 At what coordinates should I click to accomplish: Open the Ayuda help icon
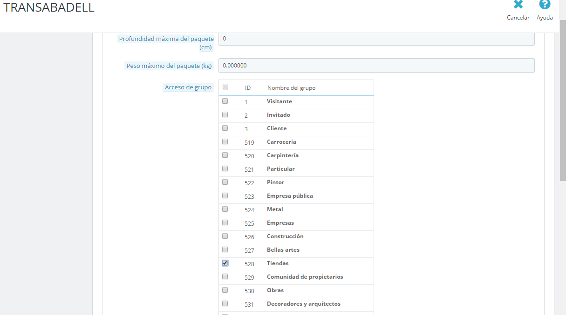click(545, 5)
